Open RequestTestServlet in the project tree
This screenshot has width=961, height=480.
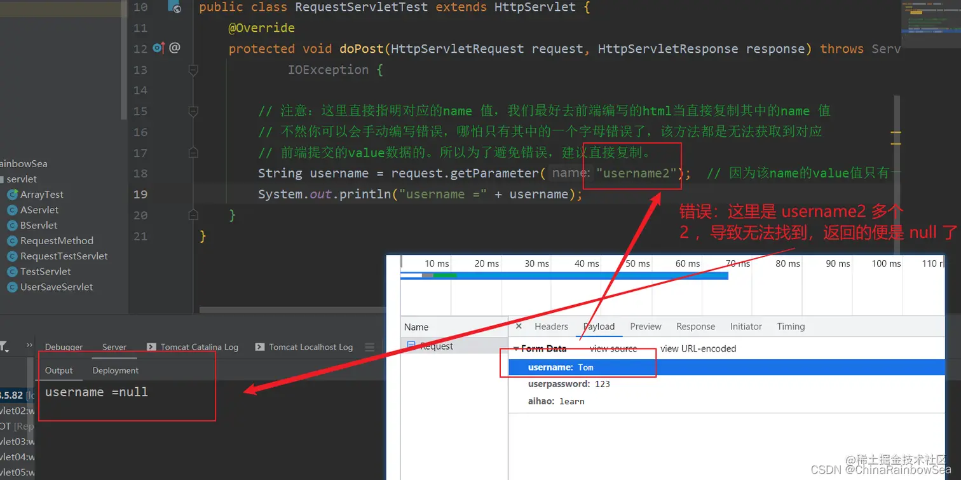[64, 256]
